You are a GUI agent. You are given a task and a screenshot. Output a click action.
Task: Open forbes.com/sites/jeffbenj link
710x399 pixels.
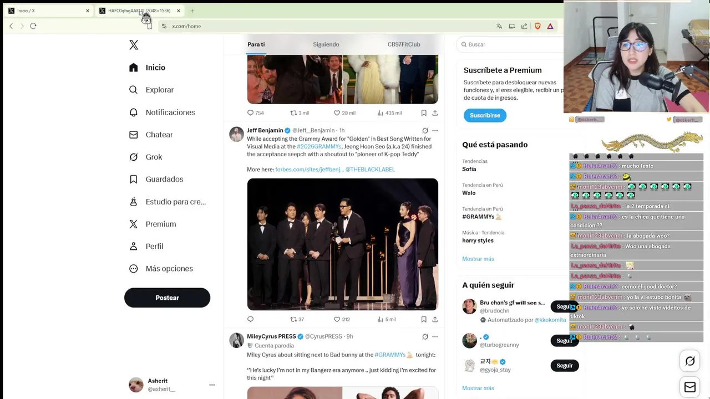point(310,170)
